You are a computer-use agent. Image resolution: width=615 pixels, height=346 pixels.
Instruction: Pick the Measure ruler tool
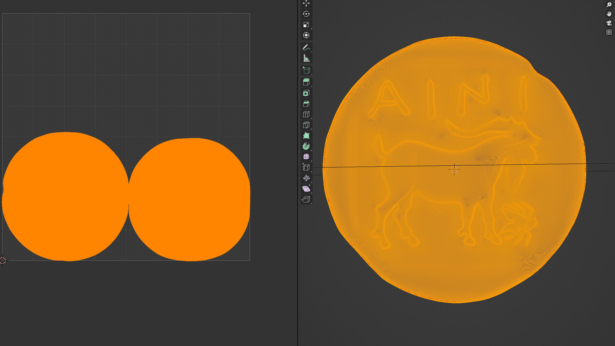coord(306,58)
